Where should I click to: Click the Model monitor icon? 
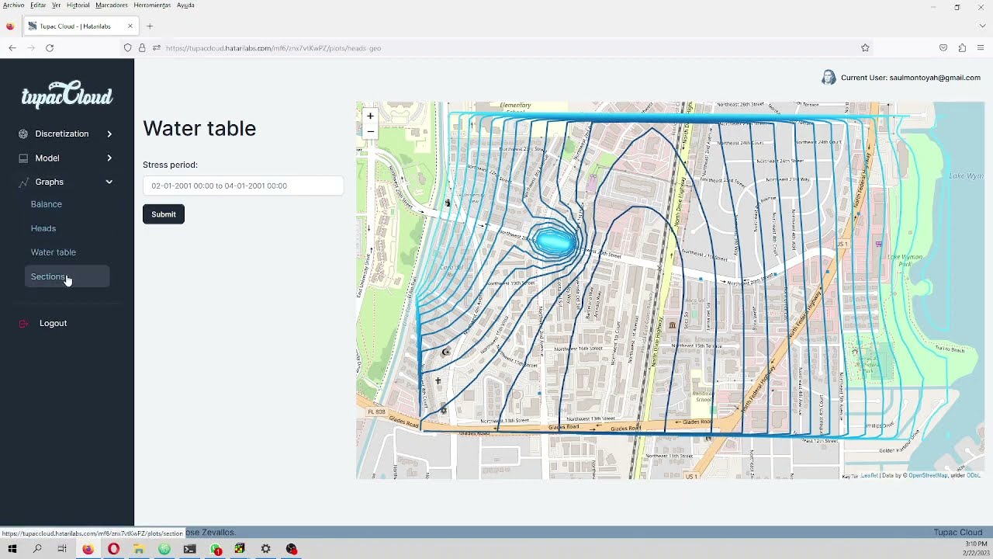[23, 158]
